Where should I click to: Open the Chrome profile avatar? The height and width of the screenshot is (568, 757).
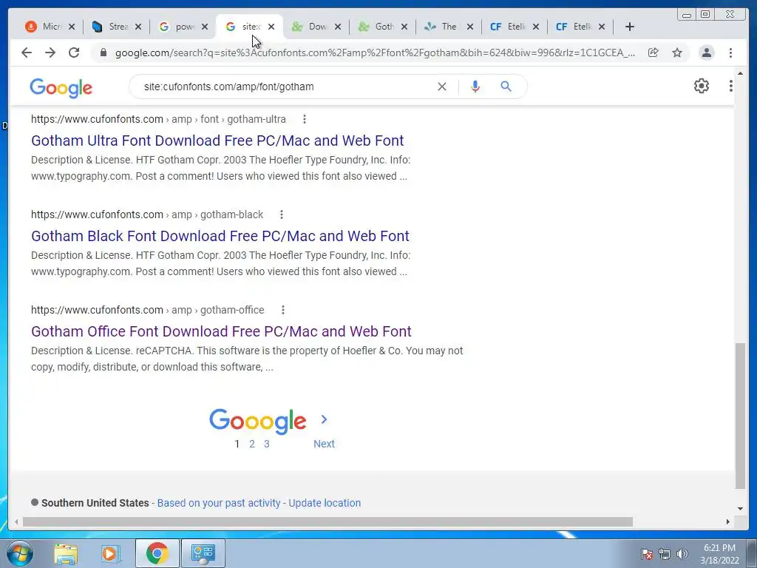(x=706, y=53)
